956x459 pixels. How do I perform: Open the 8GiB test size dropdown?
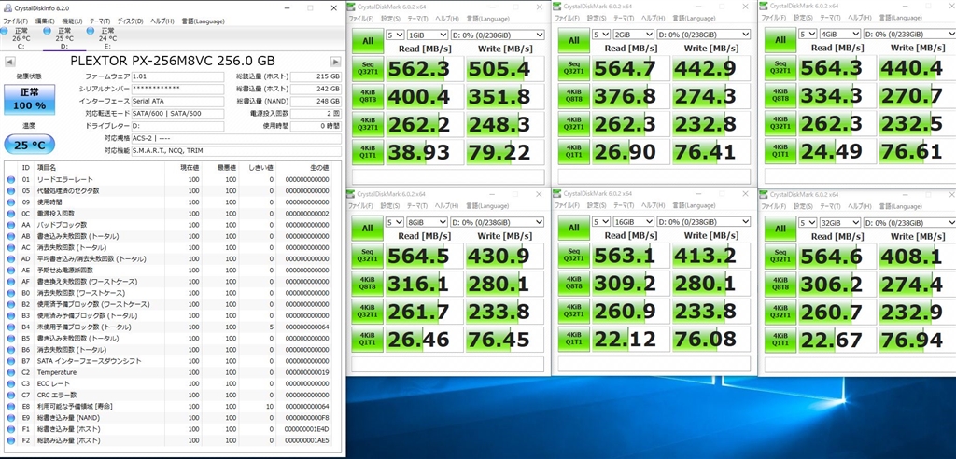[428, 222]
